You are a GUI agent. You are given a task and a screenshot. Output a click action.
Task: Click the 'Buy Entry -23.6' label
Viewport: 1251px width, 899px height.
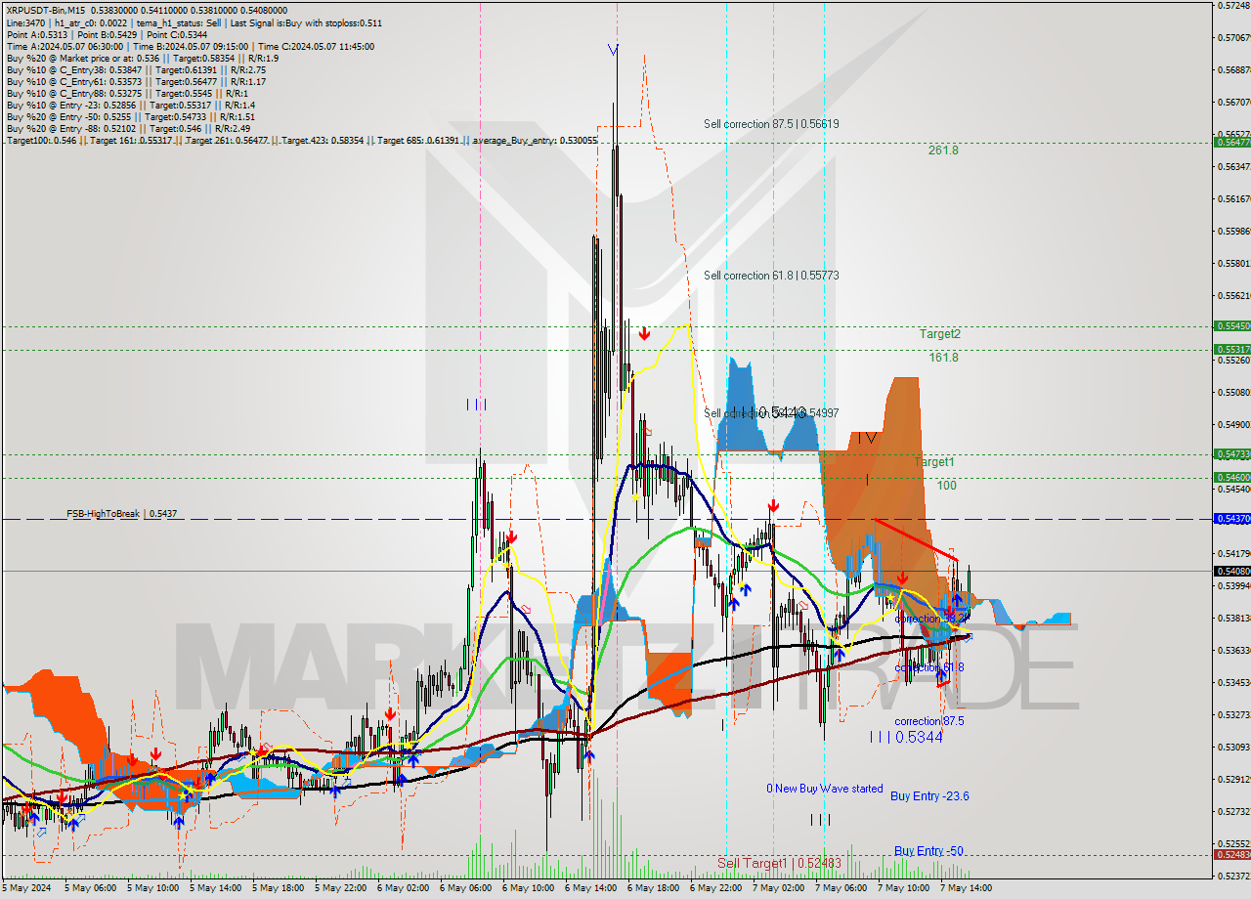[929, 796]
